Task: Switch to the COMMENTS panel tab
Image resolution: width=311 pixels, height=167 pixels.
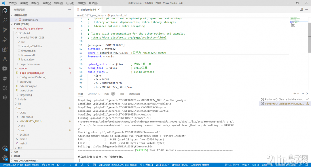Action: (94, 94)
